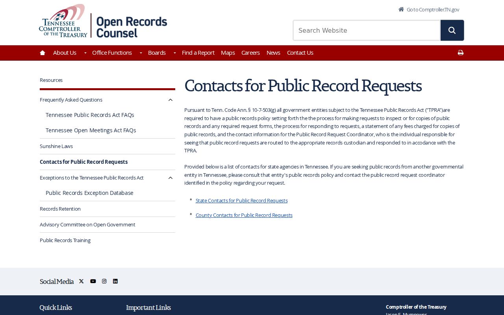
Task: Click the Go to Comptroller.TN.gov link
Action: click(x=433, y=9)
